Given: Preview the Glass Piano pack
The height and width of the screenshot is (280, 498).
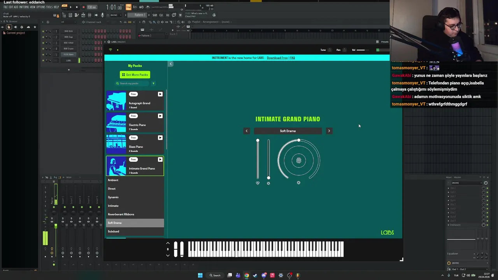Looking at the screenshot, I should 160,138.
